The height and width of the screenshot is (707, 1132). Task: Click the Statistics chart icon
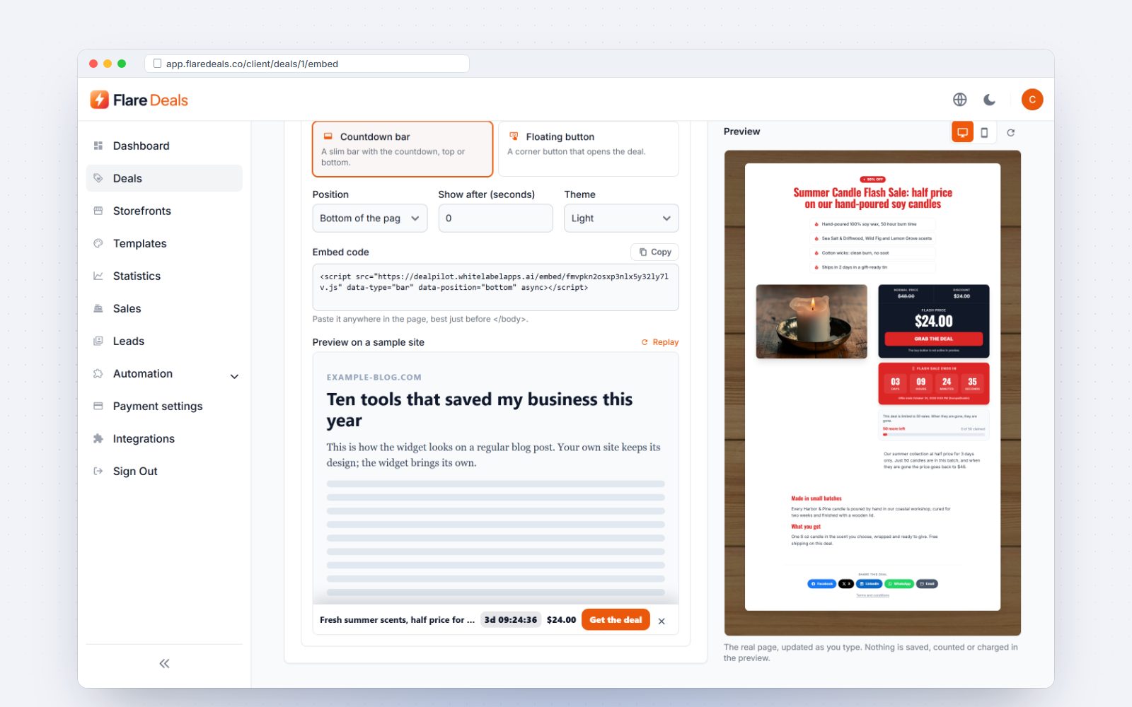point(98,276)
